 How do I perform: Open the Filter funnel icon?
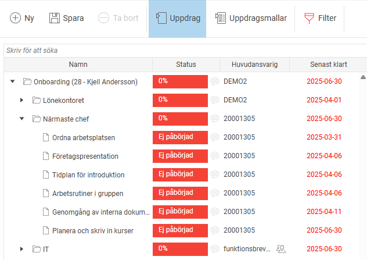(310, 18)
